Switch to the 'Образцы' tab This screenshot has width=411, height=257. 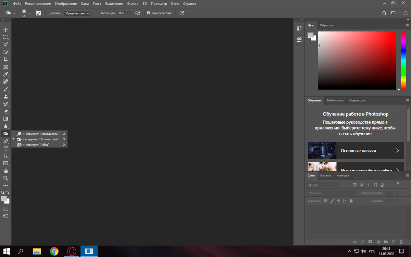click(326, 25)
